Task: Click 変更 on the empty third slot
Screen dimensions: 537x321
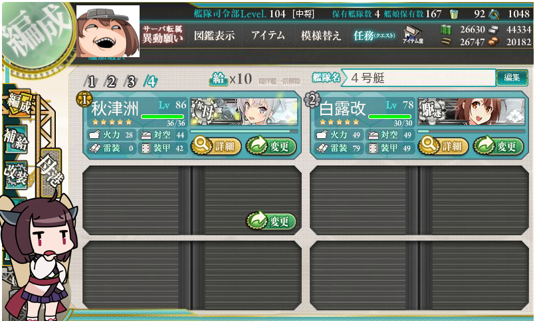Action: coord(271,221)
